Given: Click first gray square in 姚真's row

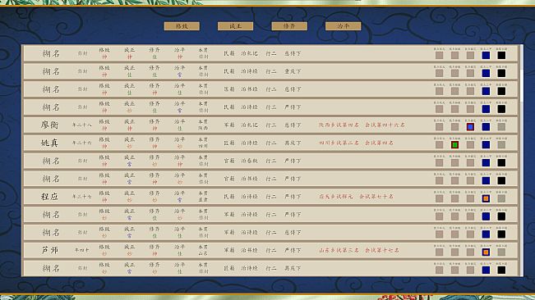Looking at the screenshot, I should [439, 145].
